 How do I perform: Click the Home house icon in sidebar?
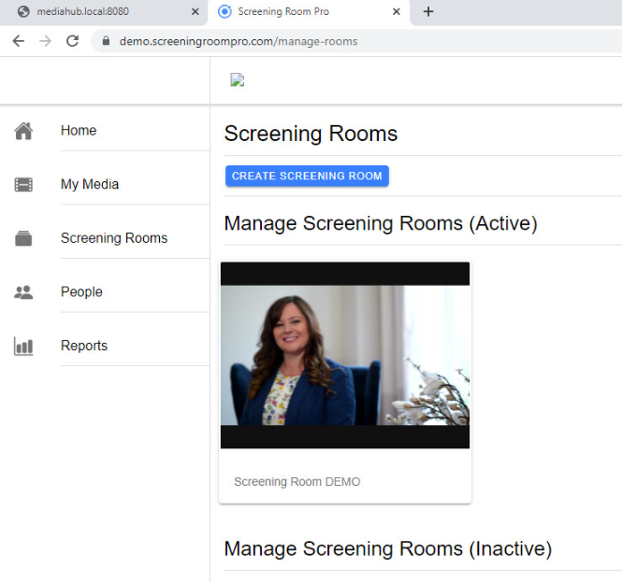tap(23, 131)
